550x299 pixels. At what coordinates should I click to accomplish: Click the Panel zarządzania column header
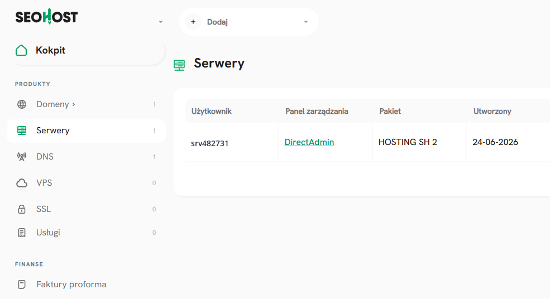click(x=317, y=112)
